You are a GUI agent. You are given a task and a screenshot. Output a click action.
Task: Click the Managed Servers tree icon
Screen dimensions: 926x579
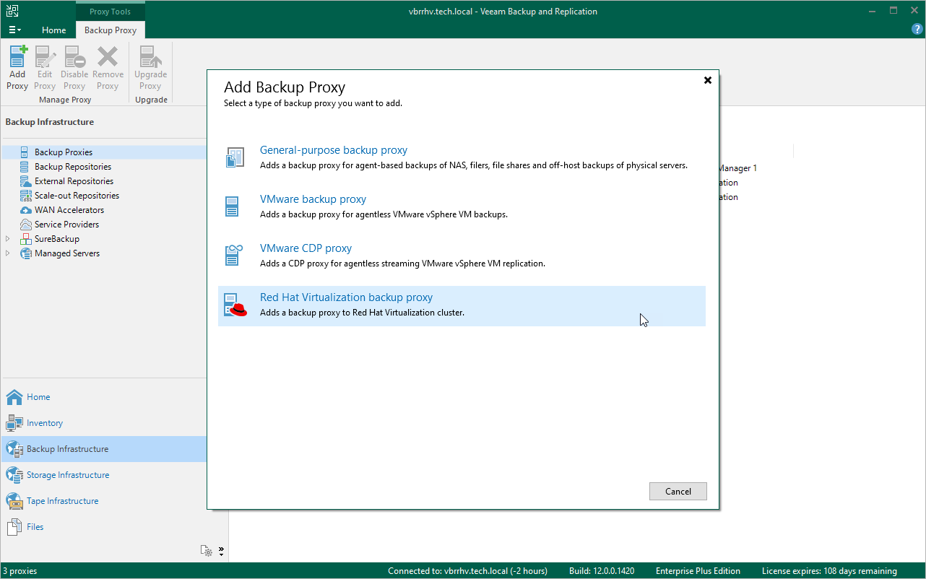click(25, 253)
